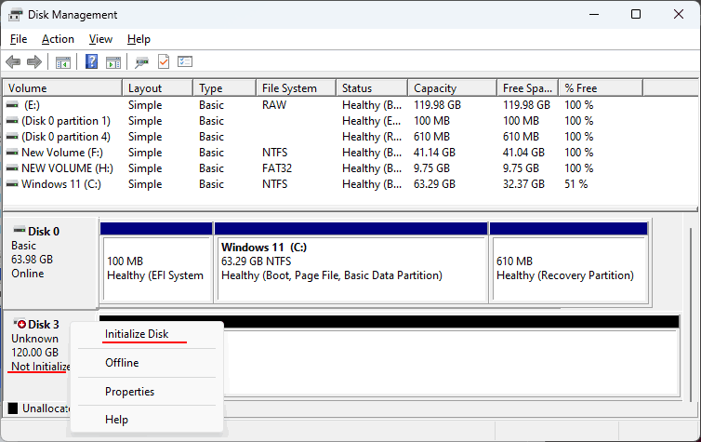Click the black Unallocated legend swatch
The height and width of the screenshot is (442, 701).
[13, 408]
